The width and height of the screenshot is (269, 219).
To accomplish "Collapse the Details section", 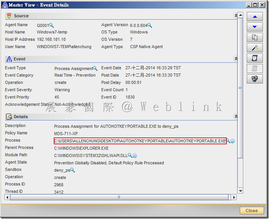I will (x=236, y=117).
